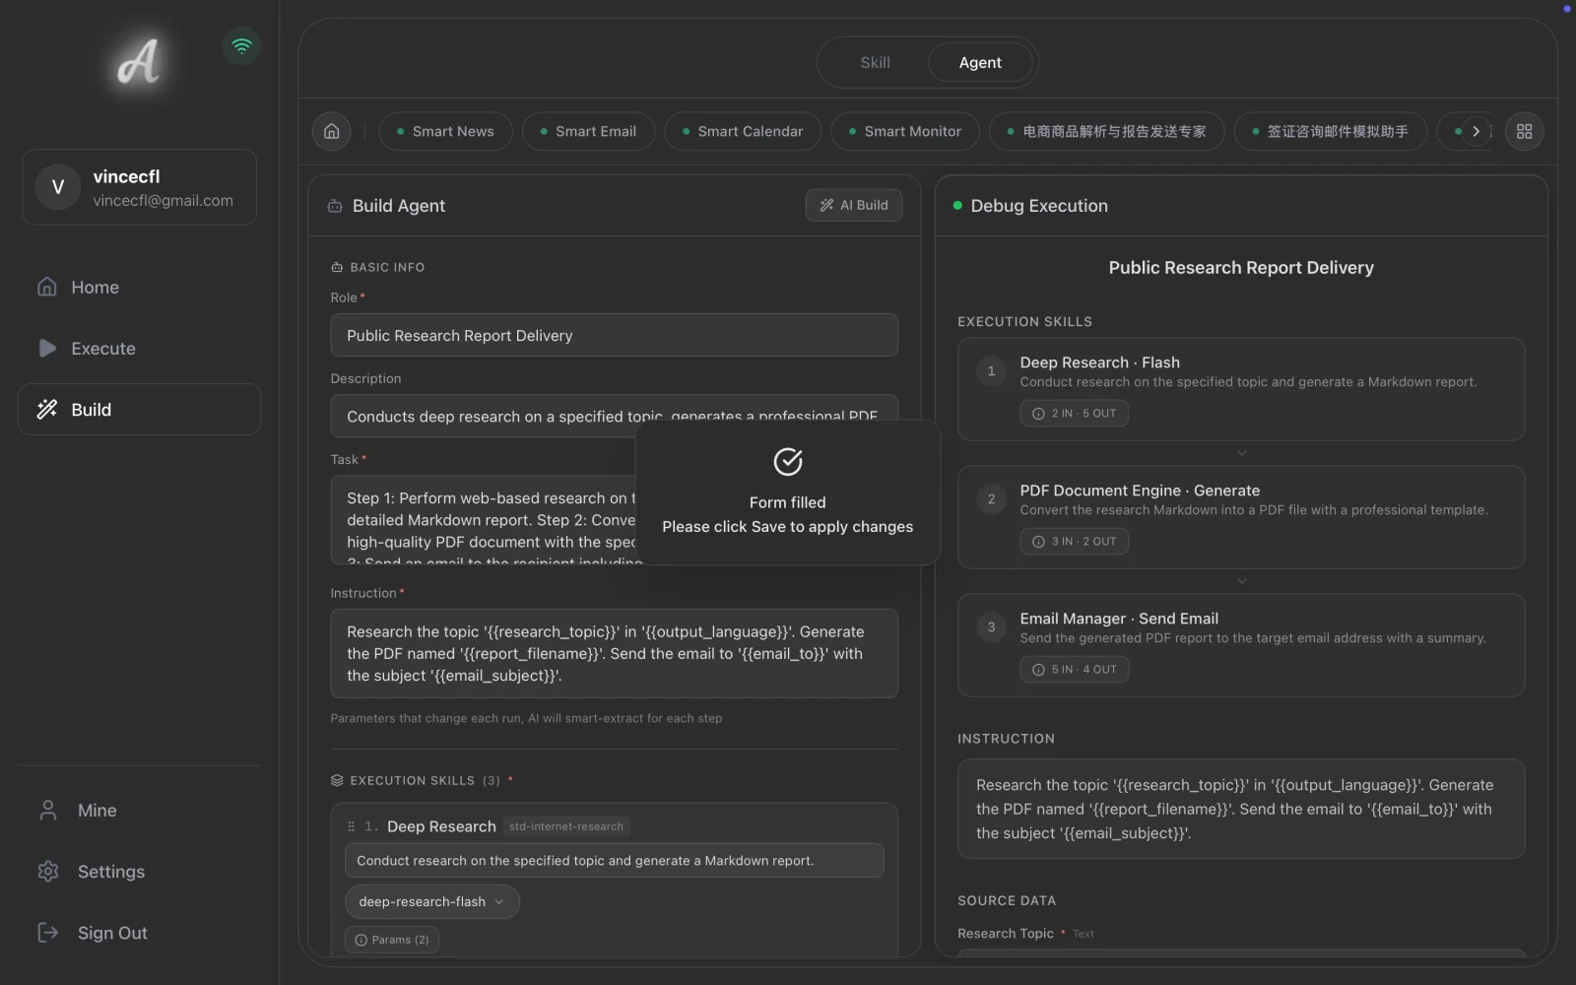Open the Smart Monitor agent tab
This screenshot has height=985, width=1576.
905,131
